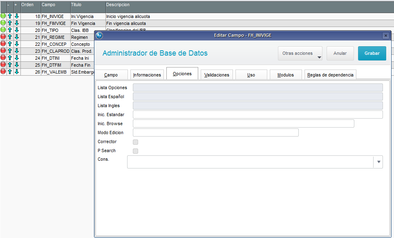The image size is (394, 238).
Task: Move FH_DTINI field up
Action: tap(10, 58)
